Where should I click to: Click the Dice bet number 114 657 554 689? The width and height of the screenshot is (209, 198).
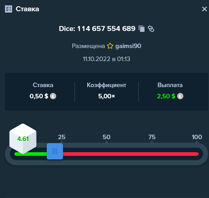(106, 29)
